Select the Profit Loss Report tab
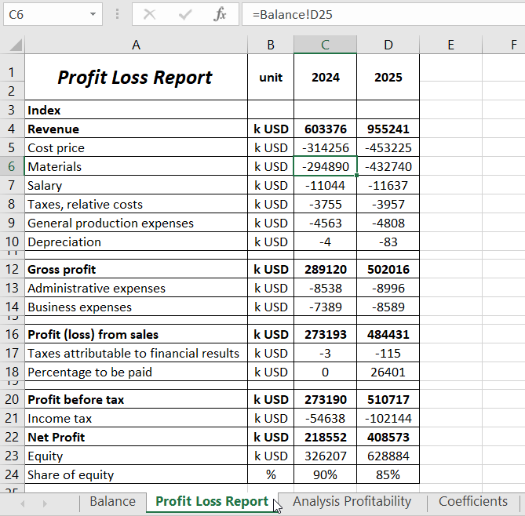 (212, 502)
